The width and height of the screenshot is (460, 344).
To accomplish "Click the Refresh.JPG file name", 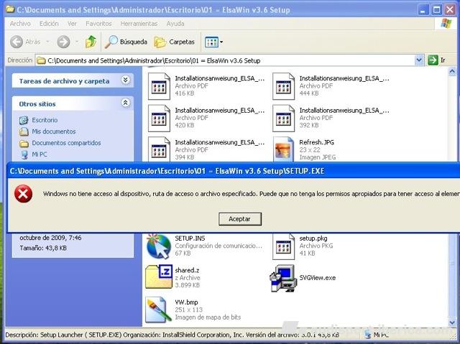I will point(316,142).
